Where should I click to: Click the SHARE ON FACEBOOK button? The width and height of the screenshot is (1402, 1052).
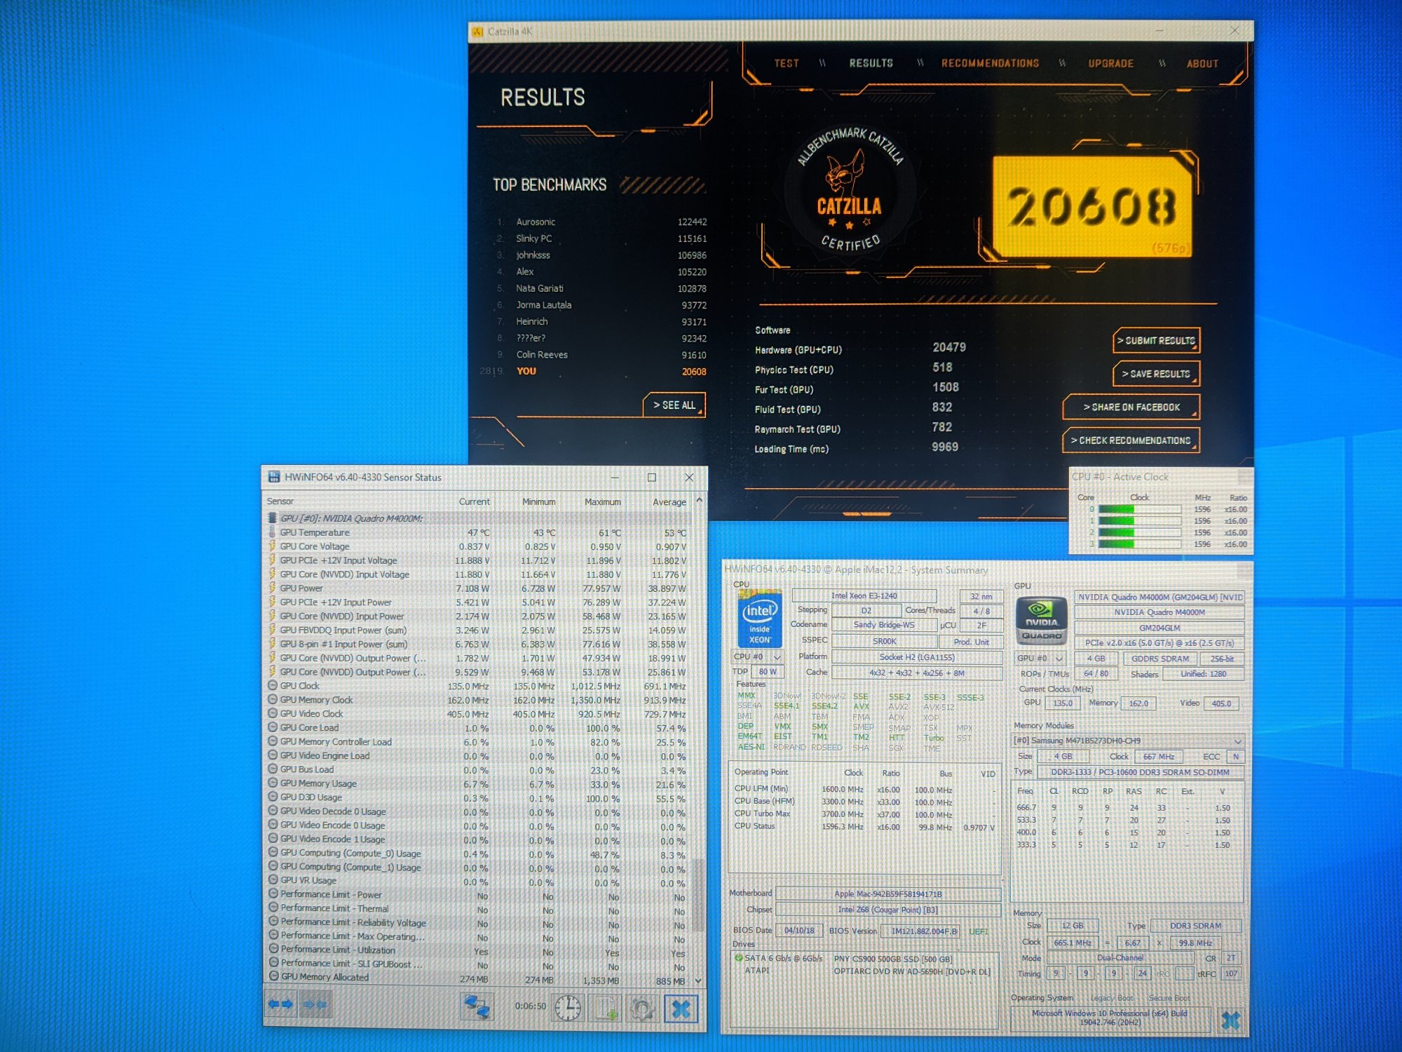tap(1131, 407)
